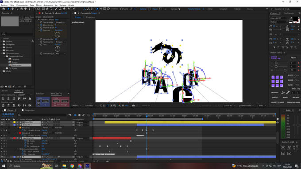The width and height of the screenshot is (301, 169).
Task: Click the Dirección angle dial in Effect Controls
Action: 58,35
